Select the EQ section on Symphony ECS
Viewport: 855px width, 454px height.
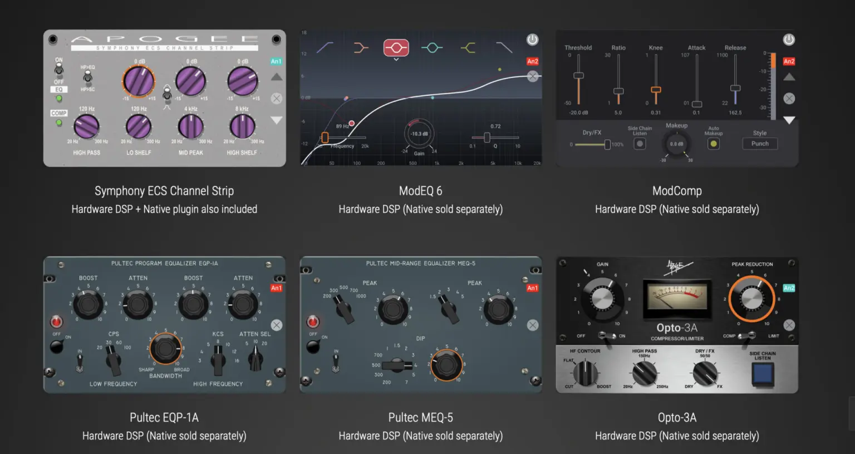coord(59,90)
